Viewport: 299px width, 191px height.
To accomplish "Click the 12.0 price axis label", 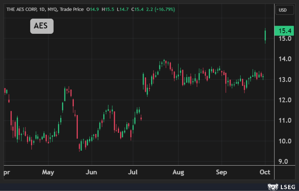I will 283,100.
